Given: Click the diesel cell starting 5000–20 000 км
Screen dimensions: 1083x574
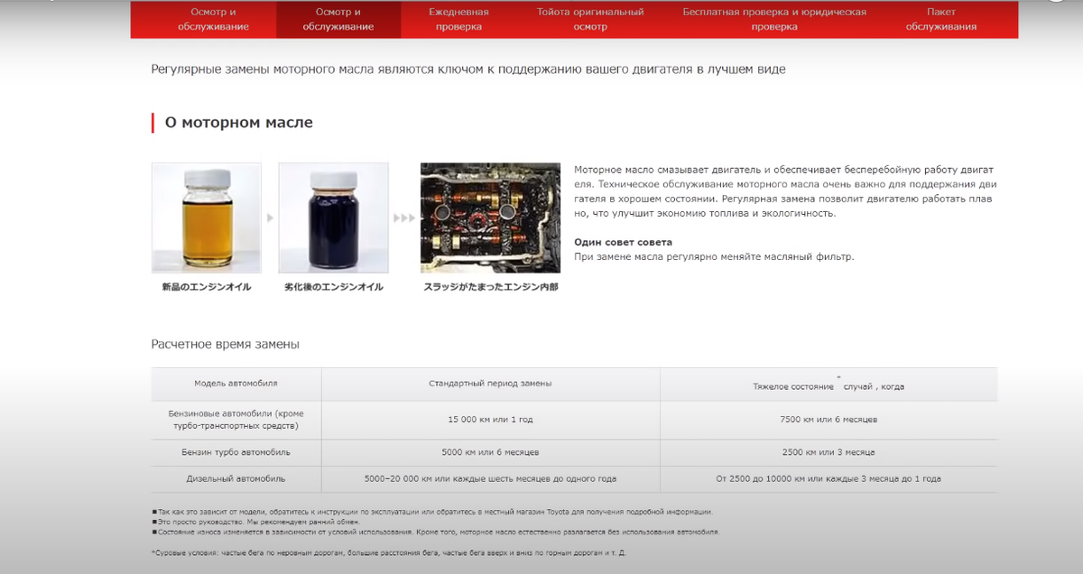Looking at the screenshot, I should 490,478.
